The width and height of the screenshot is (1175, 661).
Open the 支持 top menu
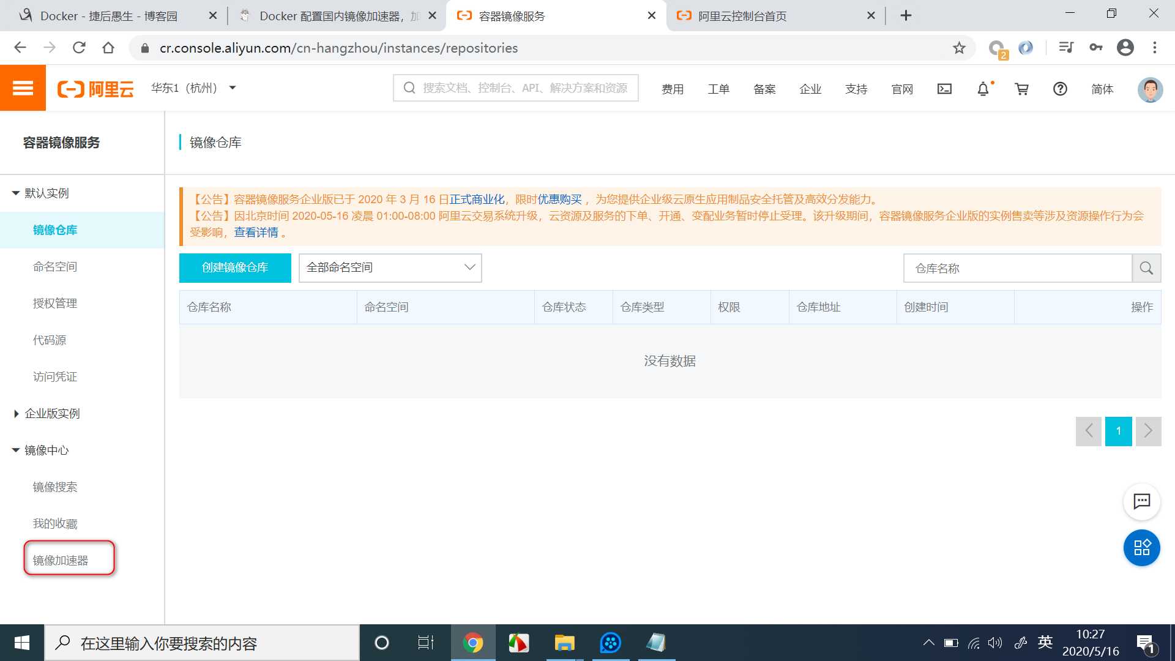[x=856, y=89]
